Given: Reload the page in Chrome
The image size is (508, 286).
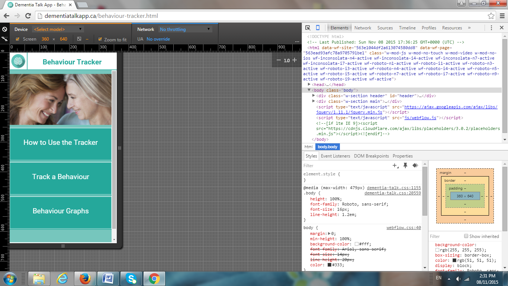Looking at the screenshot, I should pyautogui.click(x=28, y=16).
